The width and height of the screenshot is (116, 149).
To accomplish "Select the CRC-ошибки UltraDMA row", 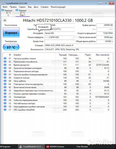I will tap(57, 110).
